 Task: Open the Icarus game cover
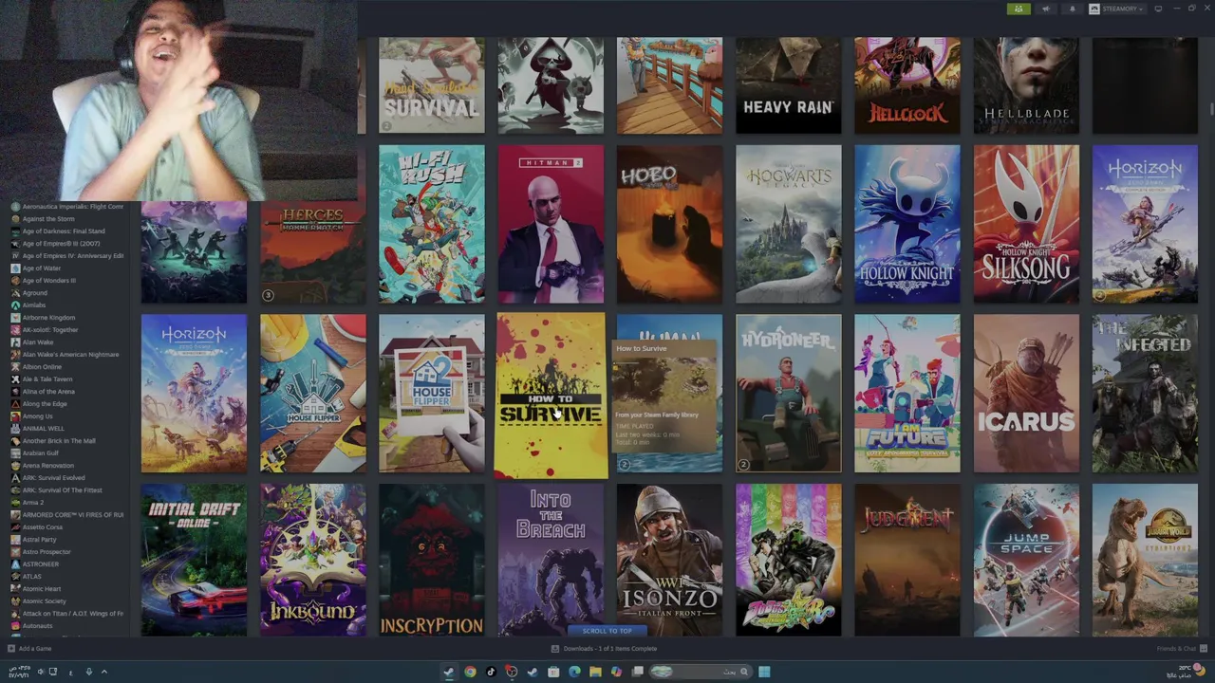pyautogui.click(x=1026, y=394)
